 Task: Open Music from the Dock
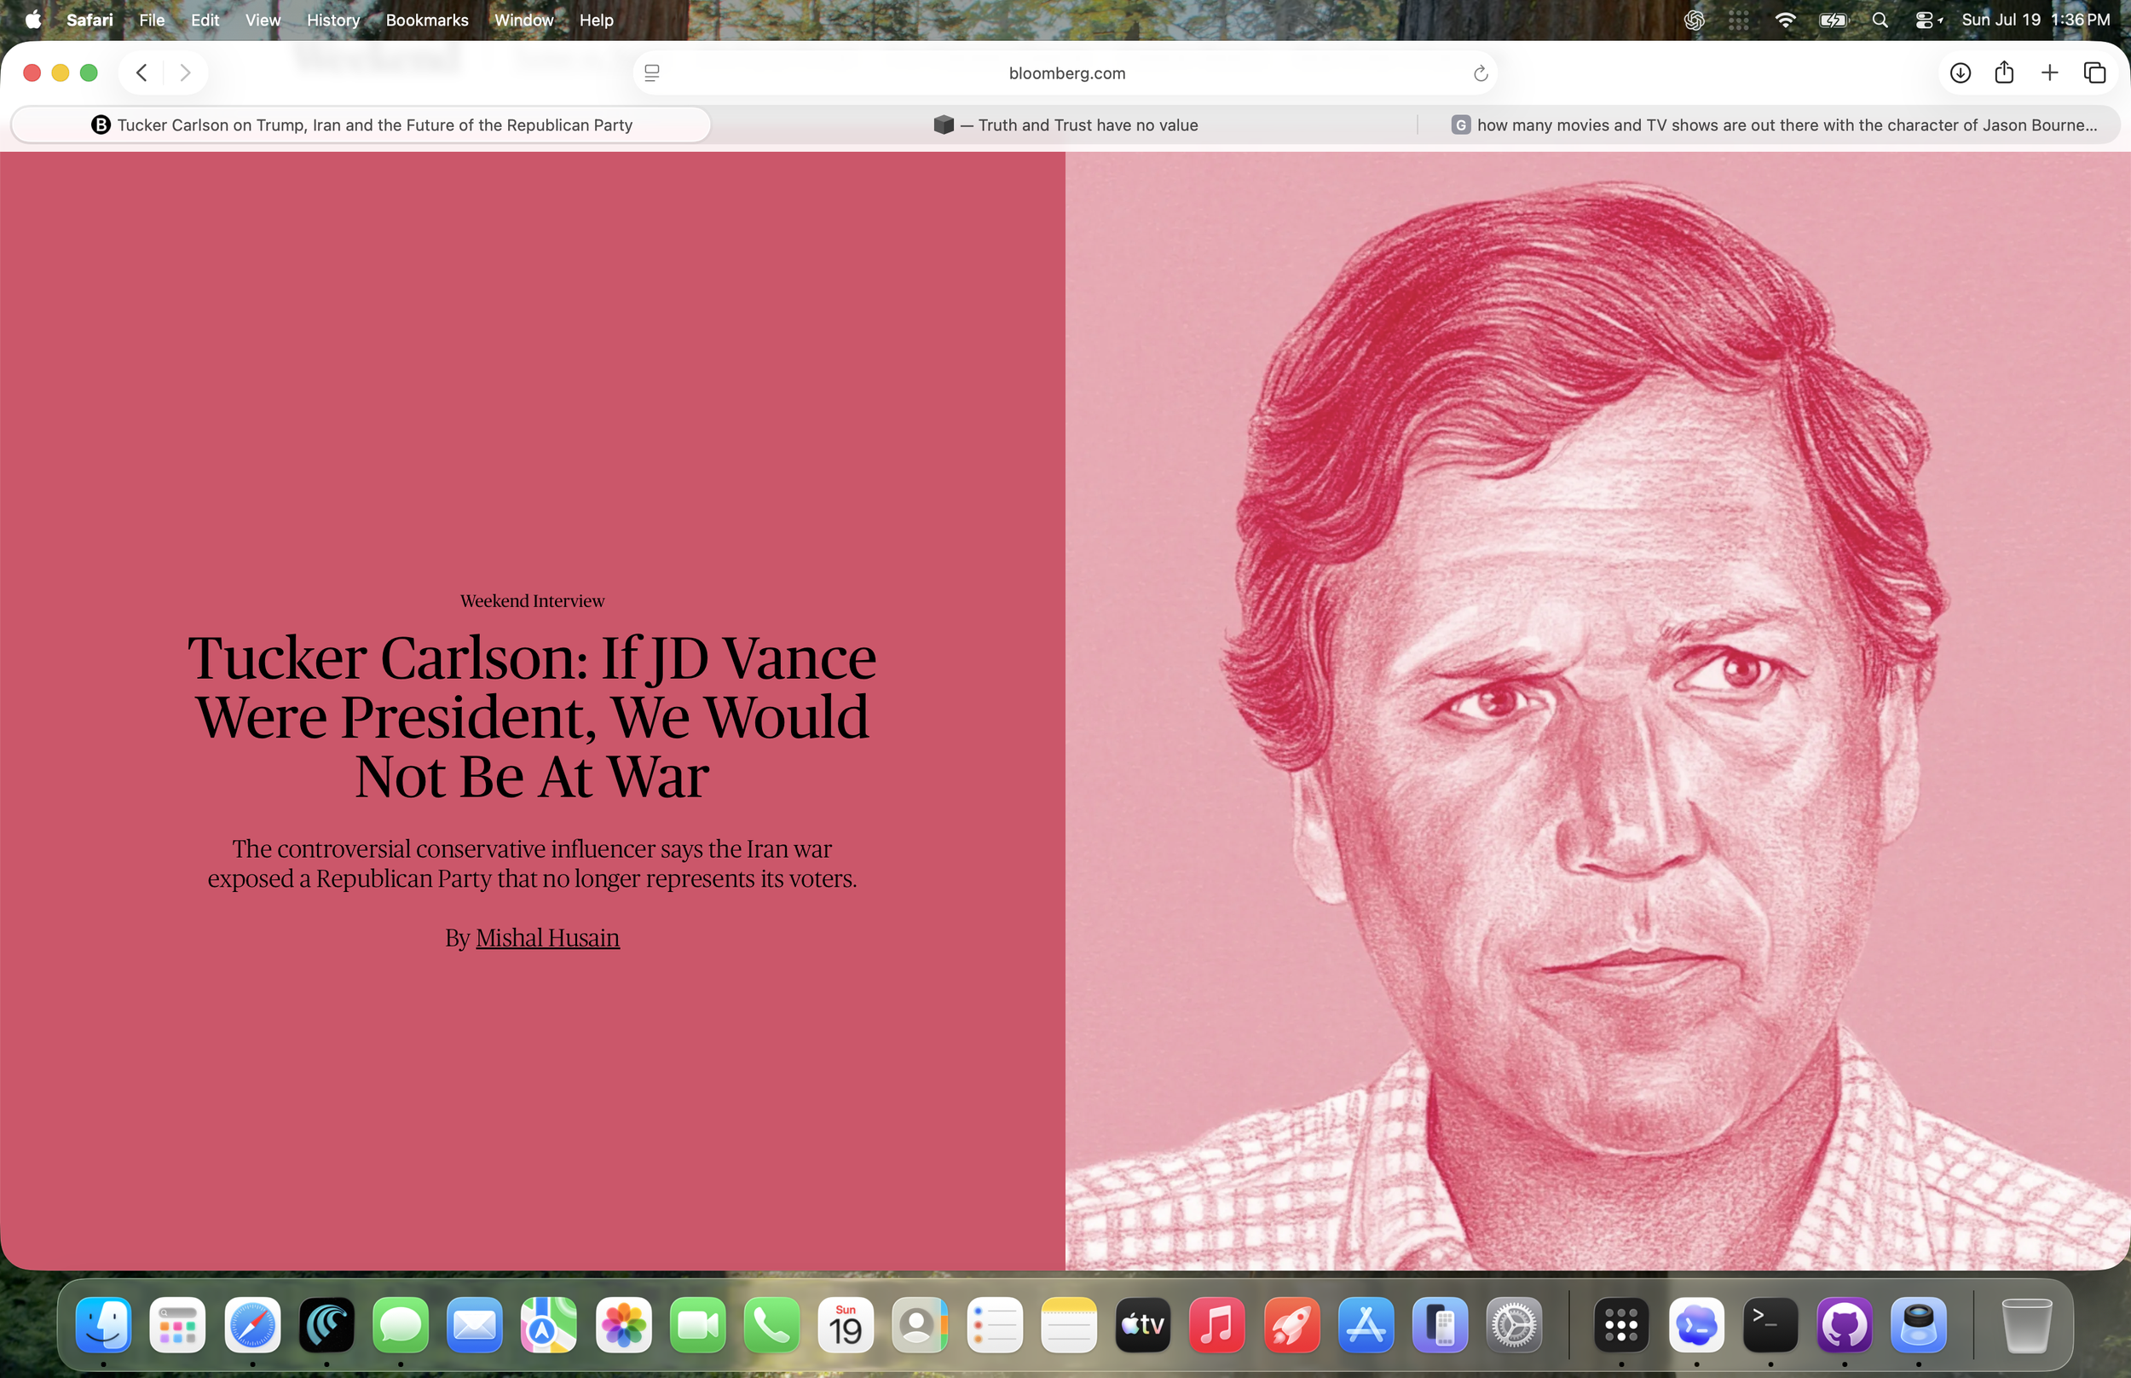(1217, 1325)
